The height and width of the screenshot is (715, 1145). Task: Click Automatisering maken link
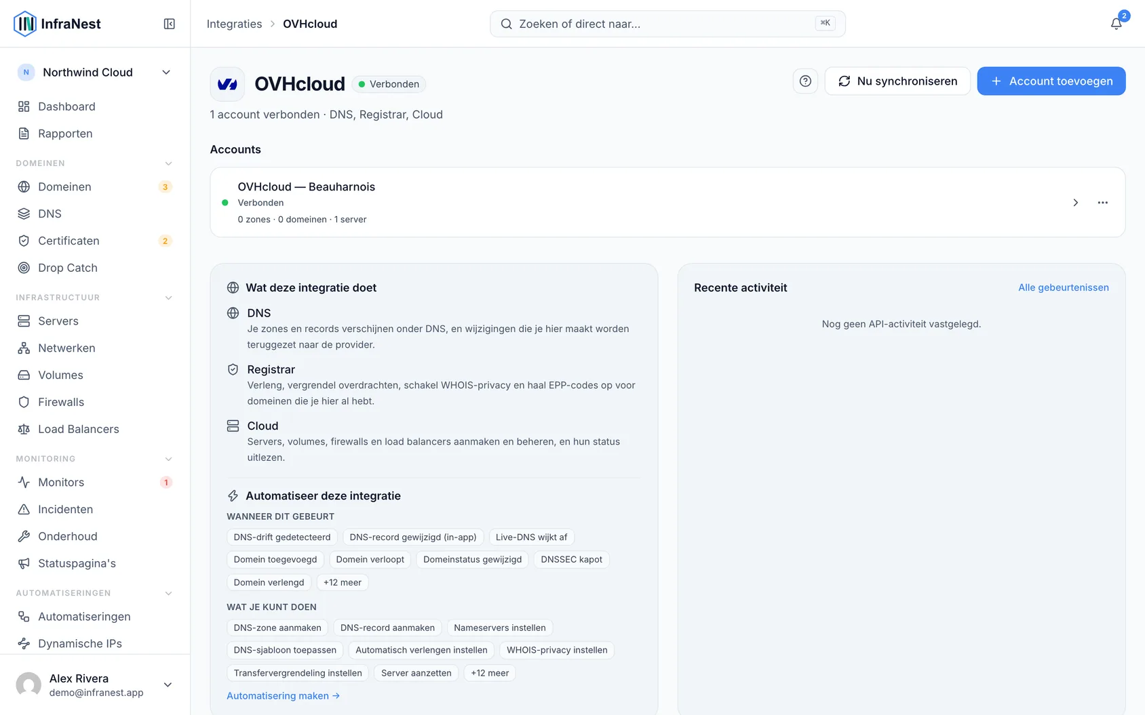coord(283,696)
